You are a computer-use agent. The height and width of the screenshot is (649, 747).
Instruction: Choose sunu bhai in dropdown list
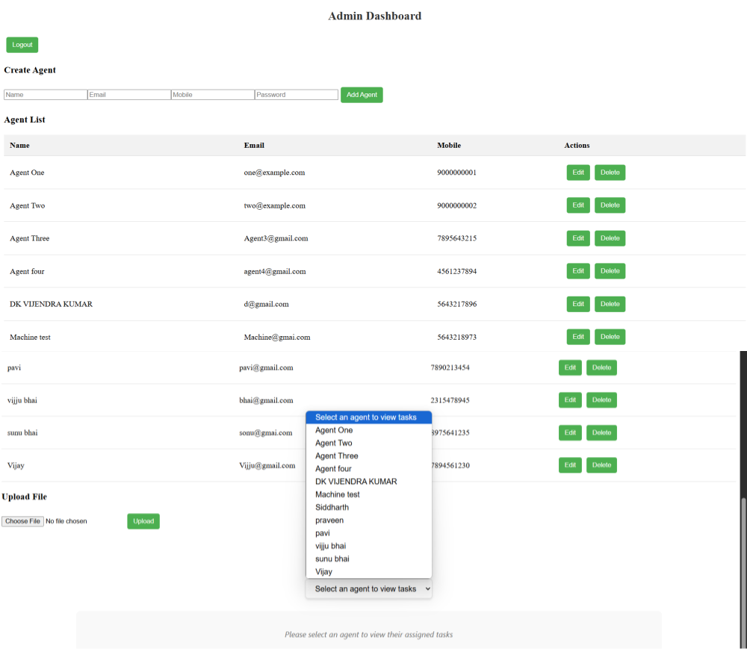pos(369,559)
